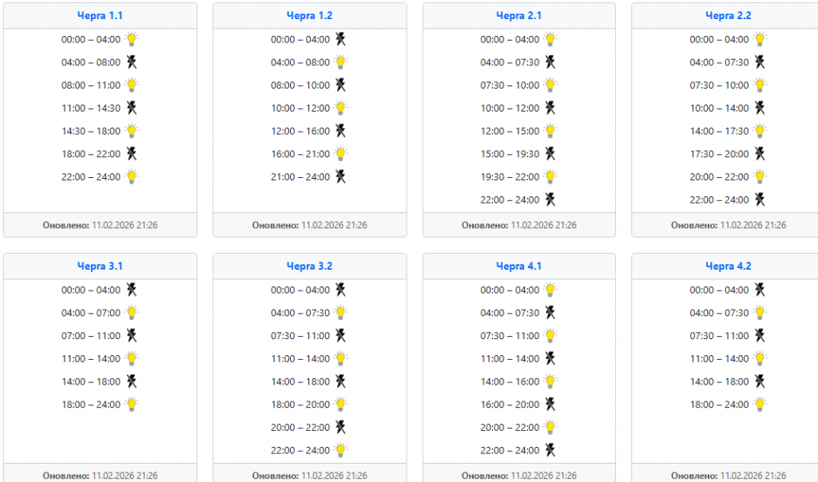Click the lightbulb icon for Черга 4.2 18:00 – 24:00
Viewport: 818px width, 482px height.
(x=760, y=405)
